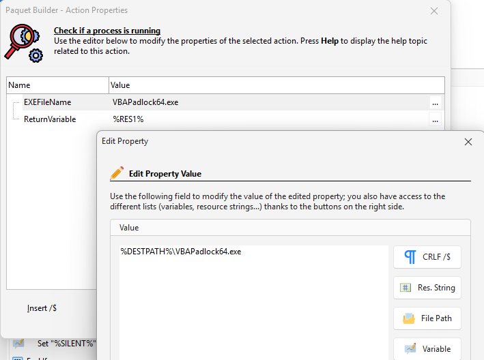Open the Variable list button
Viewport: 484px width, 360px height.
[427, 349]
